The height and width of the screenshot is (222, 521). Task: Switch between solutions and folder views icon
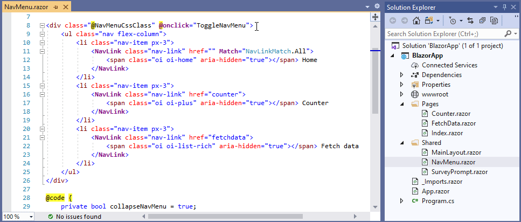tap(429, 20)
